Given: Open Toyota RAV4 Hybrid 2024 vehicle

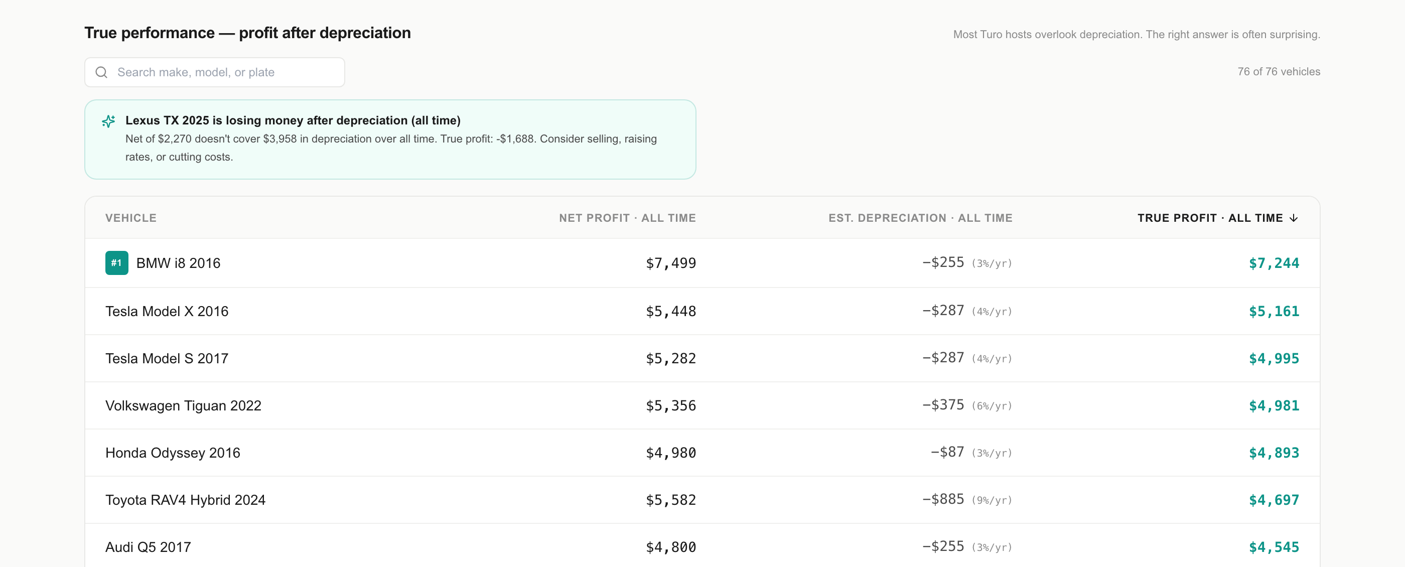Looking at the screenshot, I should coord(186,500).
